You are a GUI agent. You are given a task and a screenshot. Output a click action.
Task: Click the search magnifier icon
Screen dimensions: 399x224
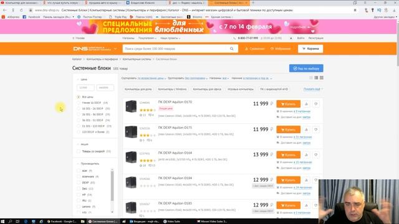point(231,49)
